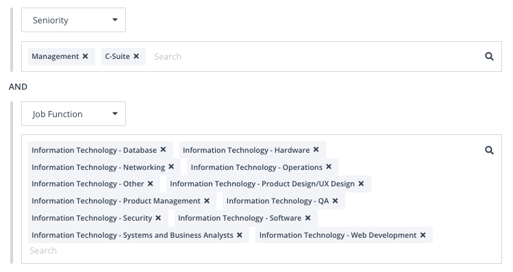Remove Systems and Business Analysts tag

click(x=240, y=235)
